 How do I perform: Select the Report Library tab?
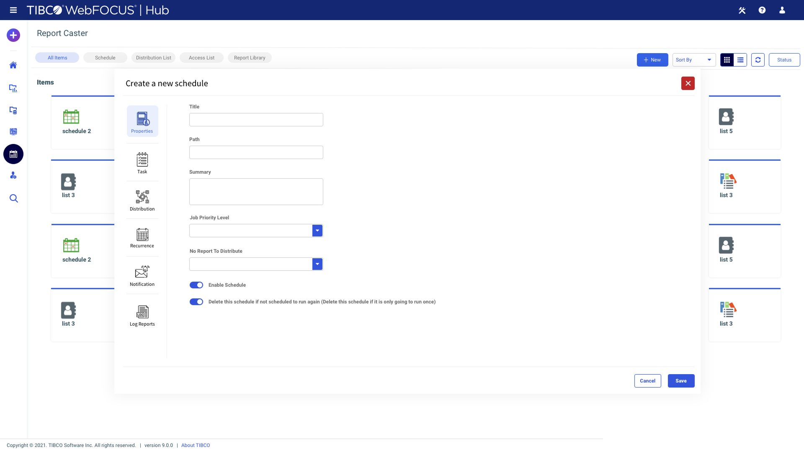250,58
